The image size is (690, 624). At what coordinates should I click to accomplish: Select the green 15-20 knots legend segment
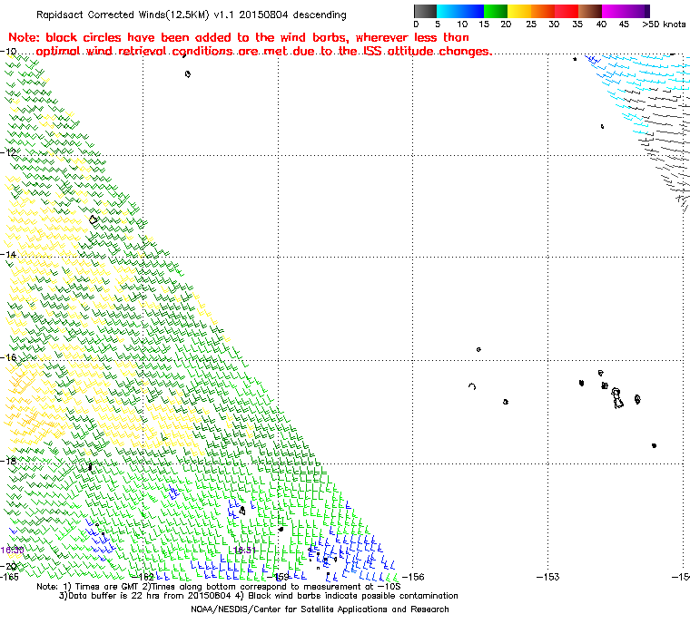click(x=496, y=11)
